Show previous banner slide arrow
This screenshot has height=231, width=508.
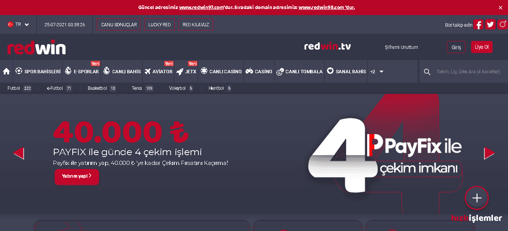(x=19, y=153)
